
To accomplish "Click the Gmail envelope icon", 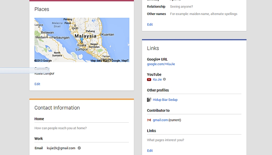I will point(149,120).
